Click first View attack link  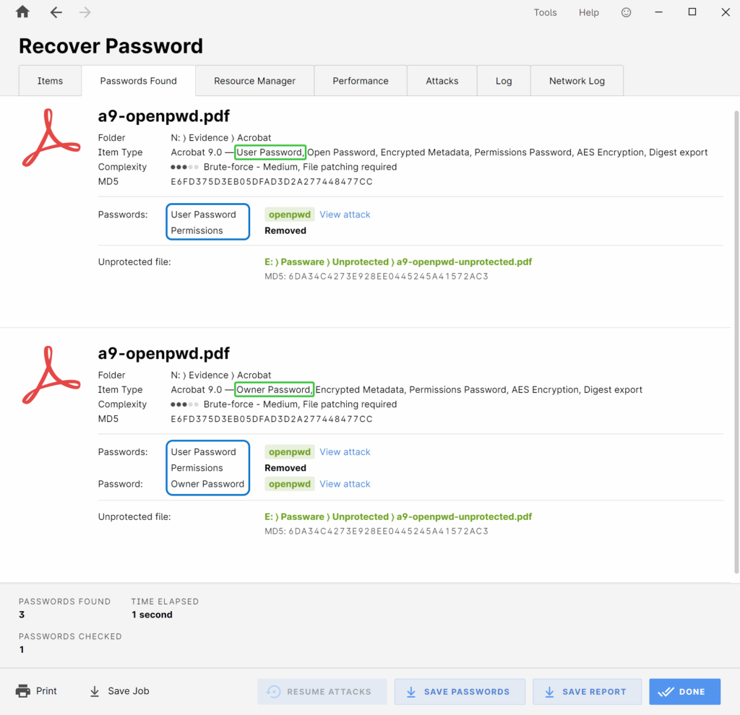tap(345, 214)
